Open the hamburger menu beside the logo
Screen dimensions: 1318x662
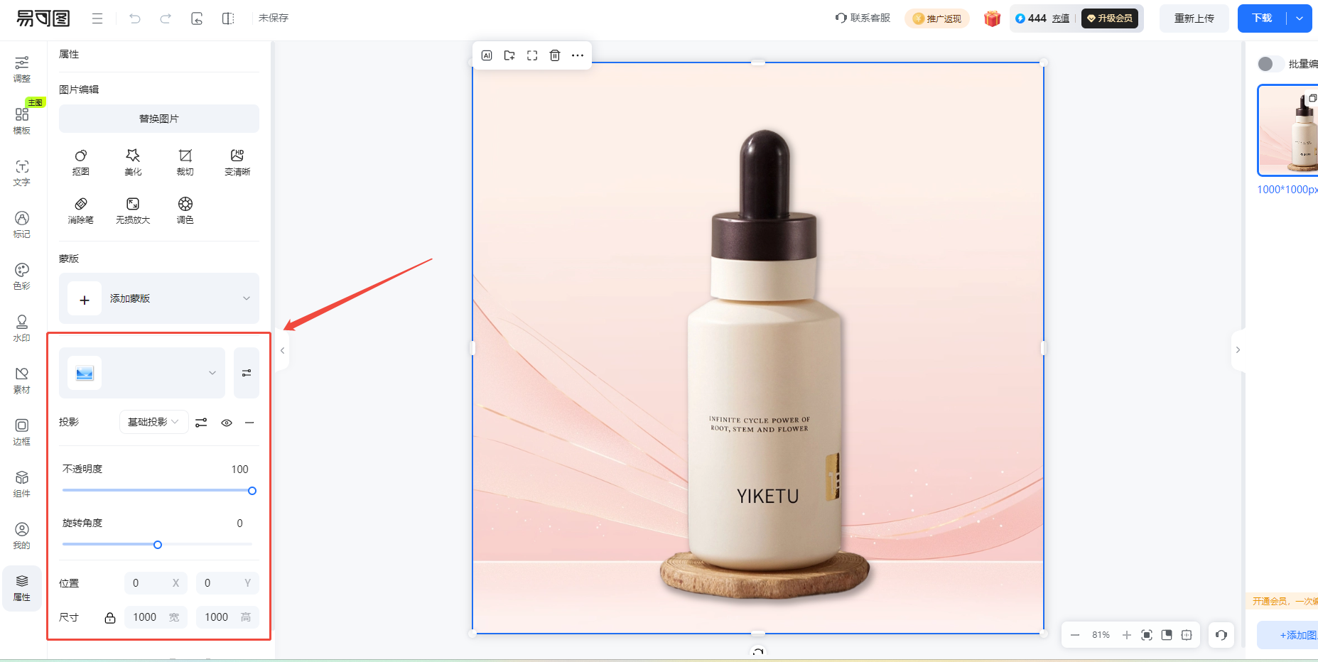pyautogui.click(x=97, y=18)
